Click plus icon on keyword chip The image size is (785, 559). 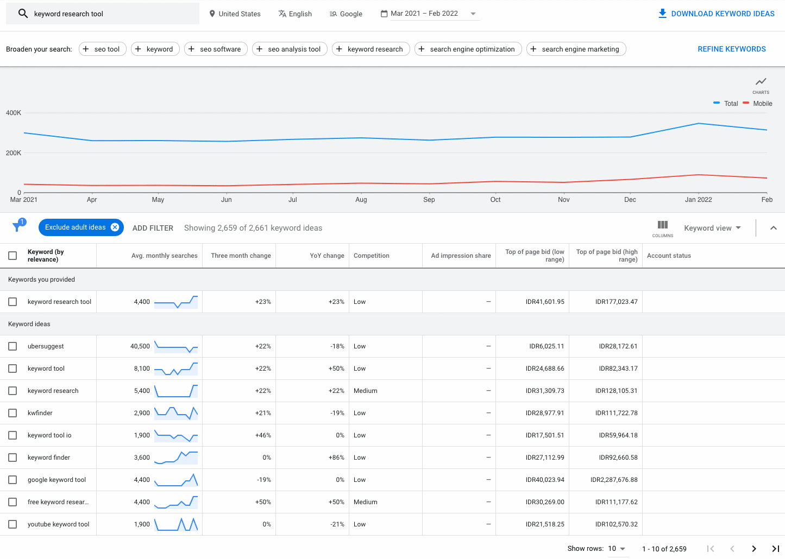tap(138, 49)
